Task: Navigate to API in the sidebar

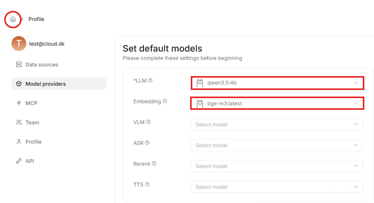Action: point(30,161)
